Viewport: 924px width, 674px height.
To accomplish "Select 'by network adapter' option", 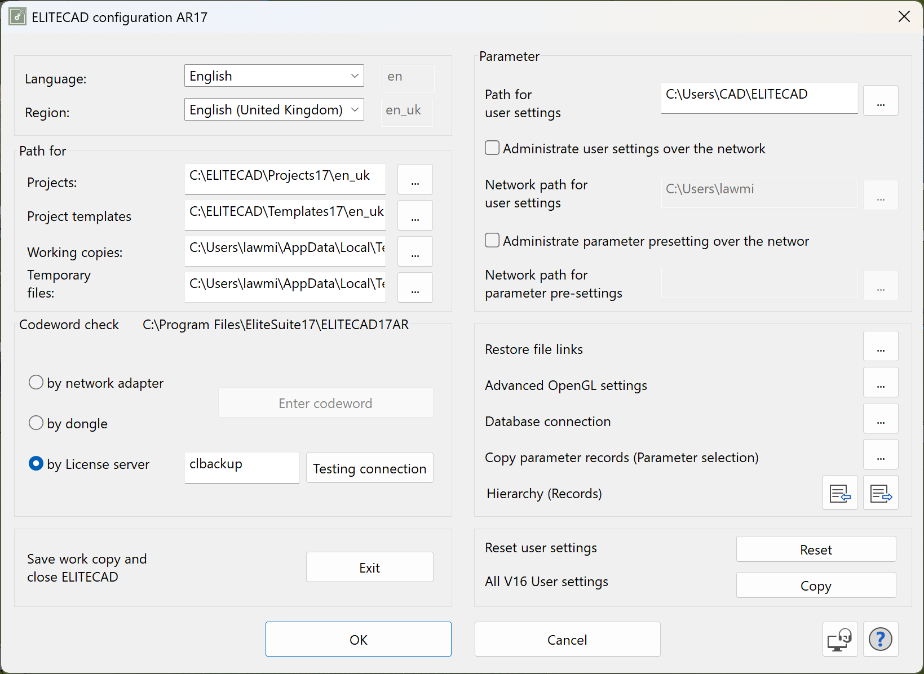I will click(x=36, y=382).
